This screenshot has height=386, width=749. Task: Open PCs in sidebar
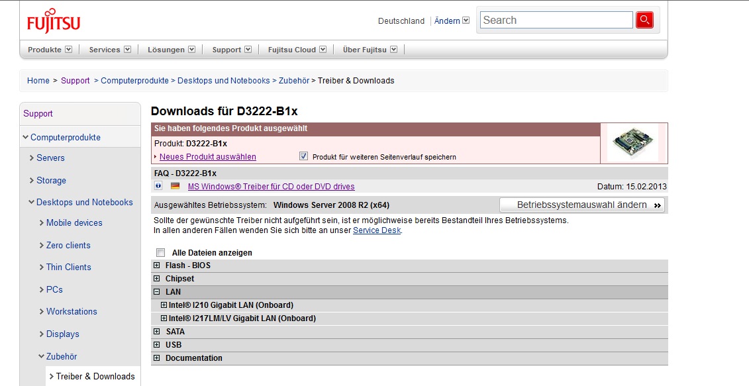tap(54, 290)
